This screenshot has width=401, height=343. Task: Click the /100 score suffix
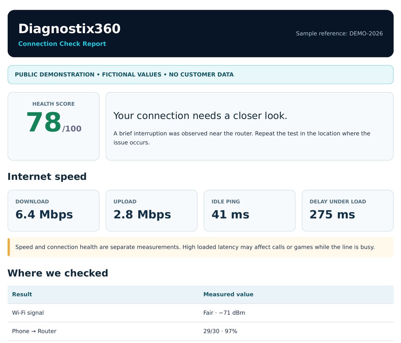(x=72, y=128)
